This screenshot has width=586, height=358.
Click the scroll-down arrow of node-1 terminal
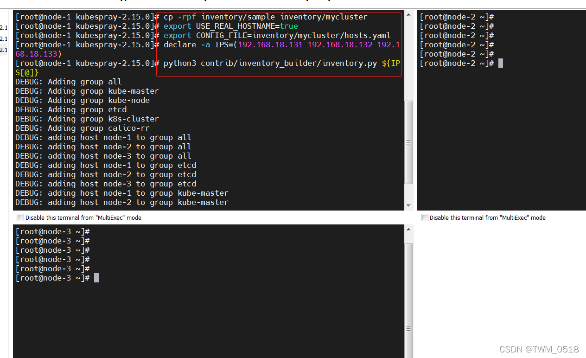[x=408, y=205]
